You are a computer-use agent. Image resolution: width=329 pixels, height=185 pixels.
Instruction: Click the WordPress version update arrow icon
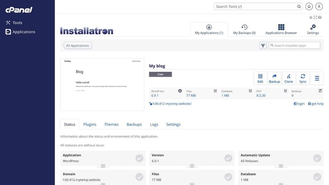pyautogui.click(x=180, y=91)
